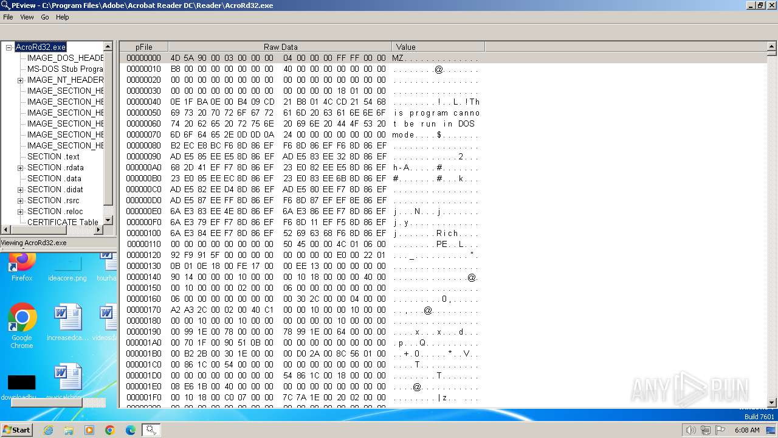Select the IMAGE_NT_HEADERS tree item
The height and width of the screenshot is (438, 778).
(65, 80)
